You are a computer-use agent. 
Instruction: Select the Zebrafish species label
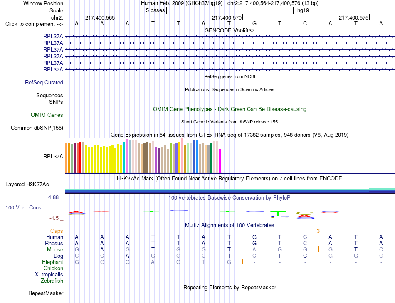tap(52, 281)
